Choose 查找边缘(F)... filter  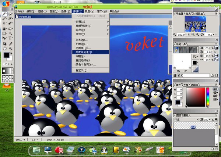click(x=91, y=60)
